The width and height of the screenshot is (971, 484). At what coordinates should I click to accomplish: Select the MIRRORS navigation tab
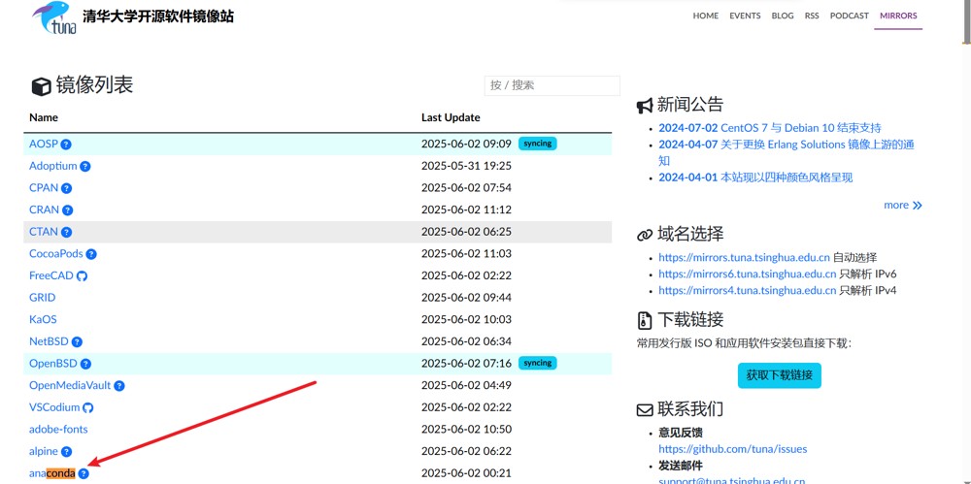(898, 16)
